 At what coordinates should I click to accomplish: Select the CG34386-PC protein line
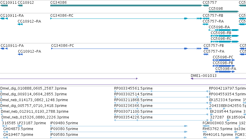click(x=126, y=49)
